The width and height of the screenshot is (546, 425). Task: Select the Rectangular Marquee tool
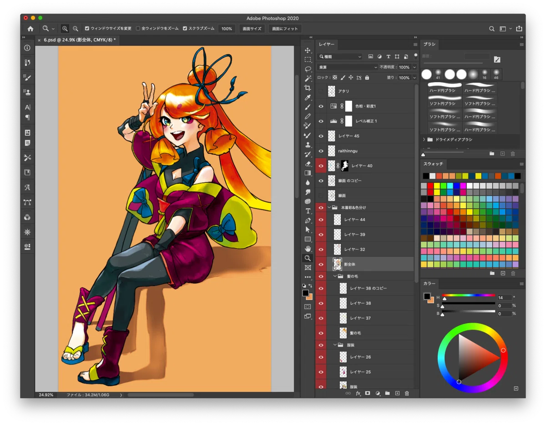pyautogui.click(x=308, y=60)
